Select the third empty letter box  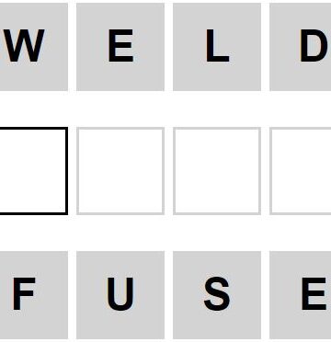pos(217,171)
